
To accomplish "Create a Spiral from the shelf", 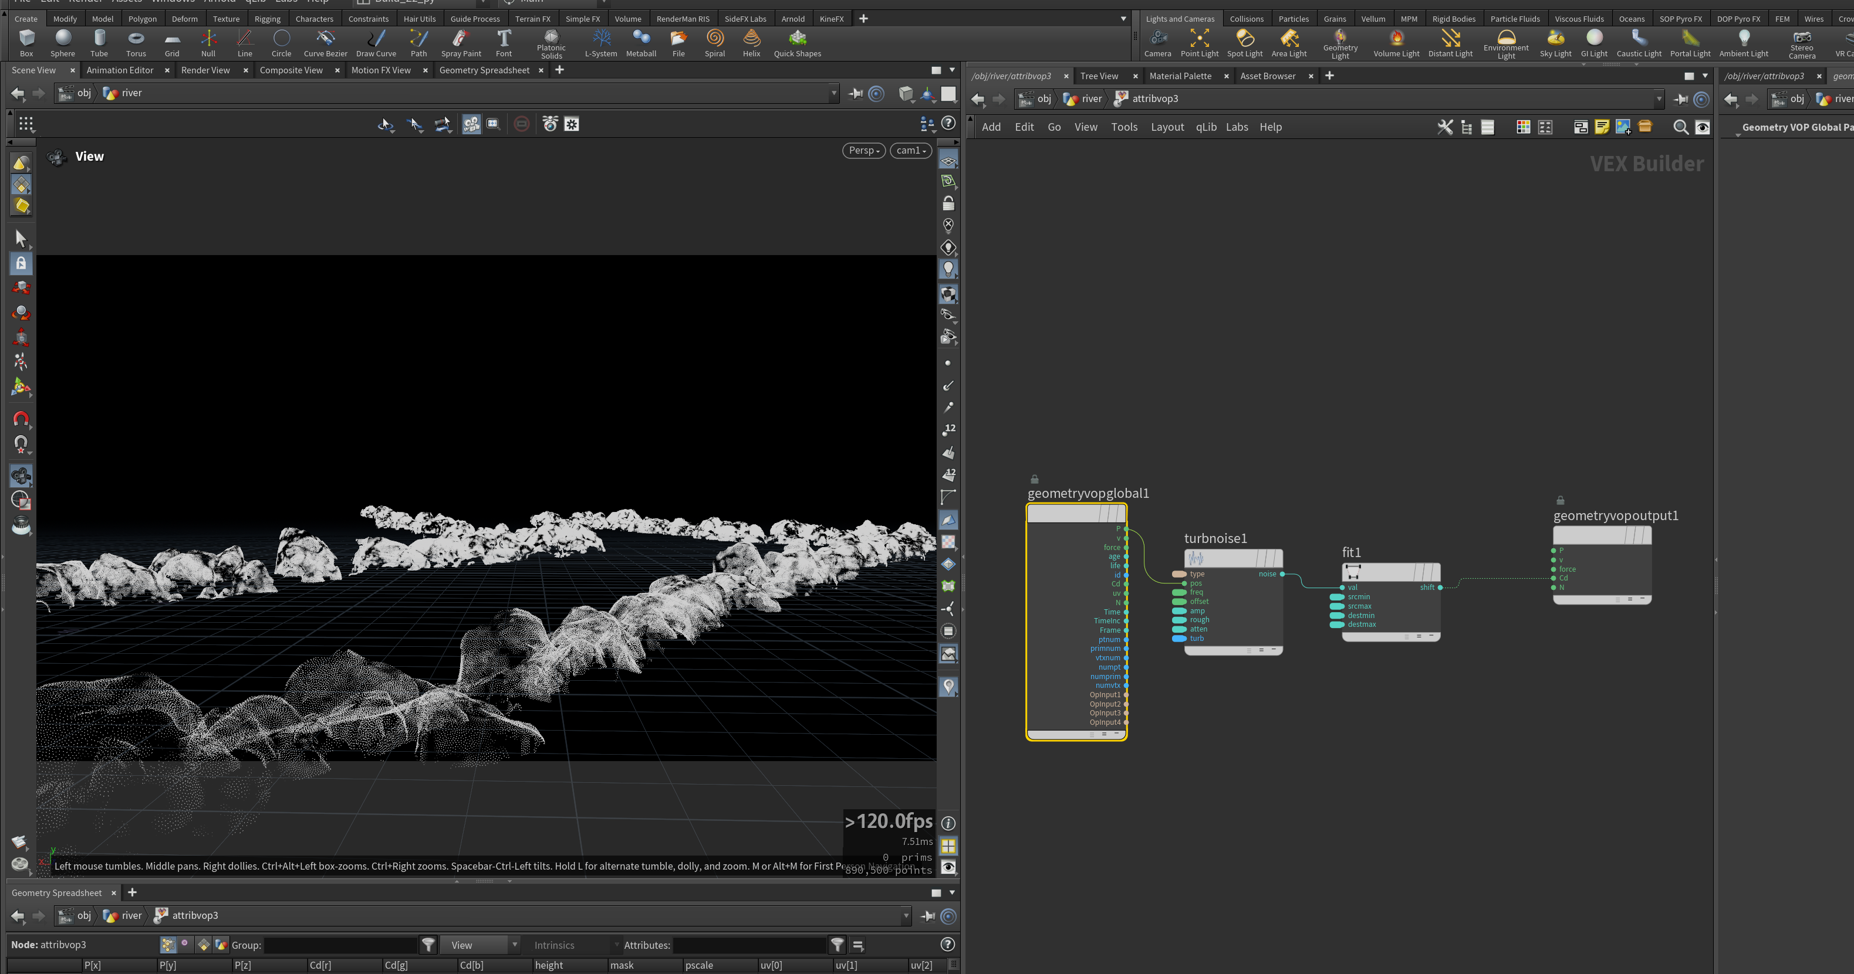I will point(715,43).
